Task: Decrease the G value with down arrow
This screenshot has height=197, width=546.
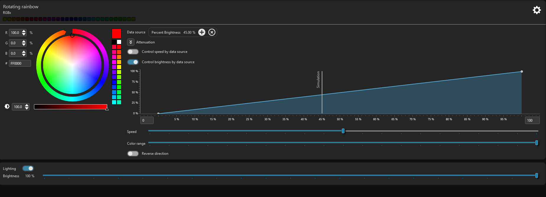Action: tap(24, 45)
